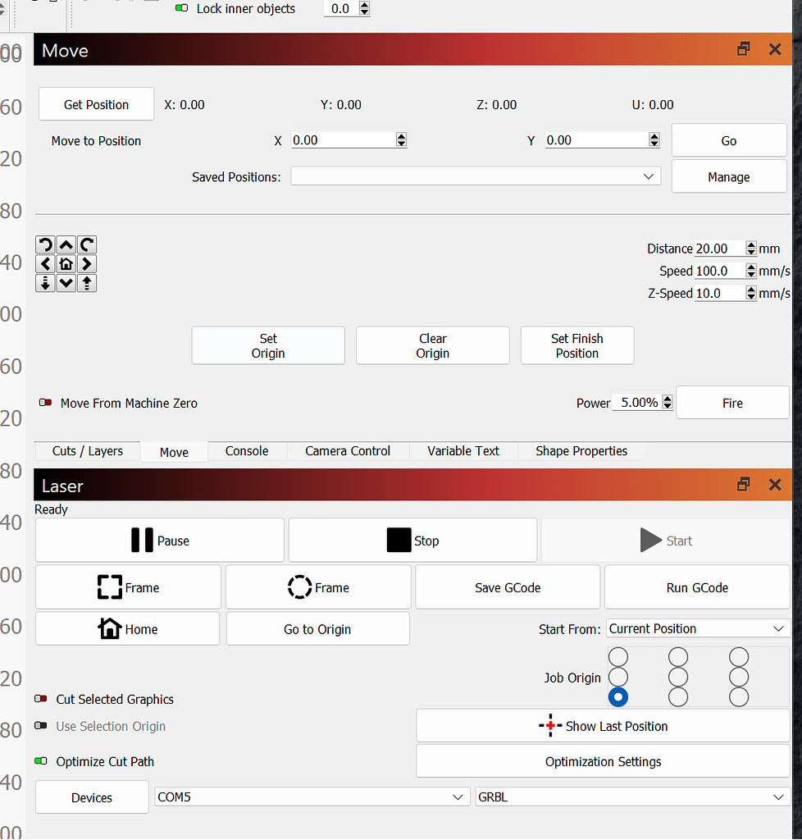Click the Home jog icon
The height and width of the screenshot is (840, 802).
(66, 263)
